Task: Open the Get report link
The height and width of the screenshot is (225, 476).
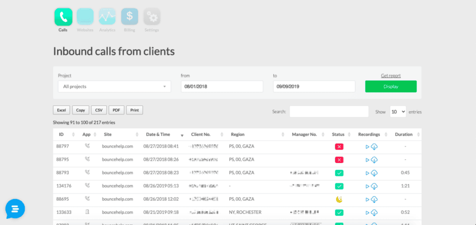Action: pos(390,75)
